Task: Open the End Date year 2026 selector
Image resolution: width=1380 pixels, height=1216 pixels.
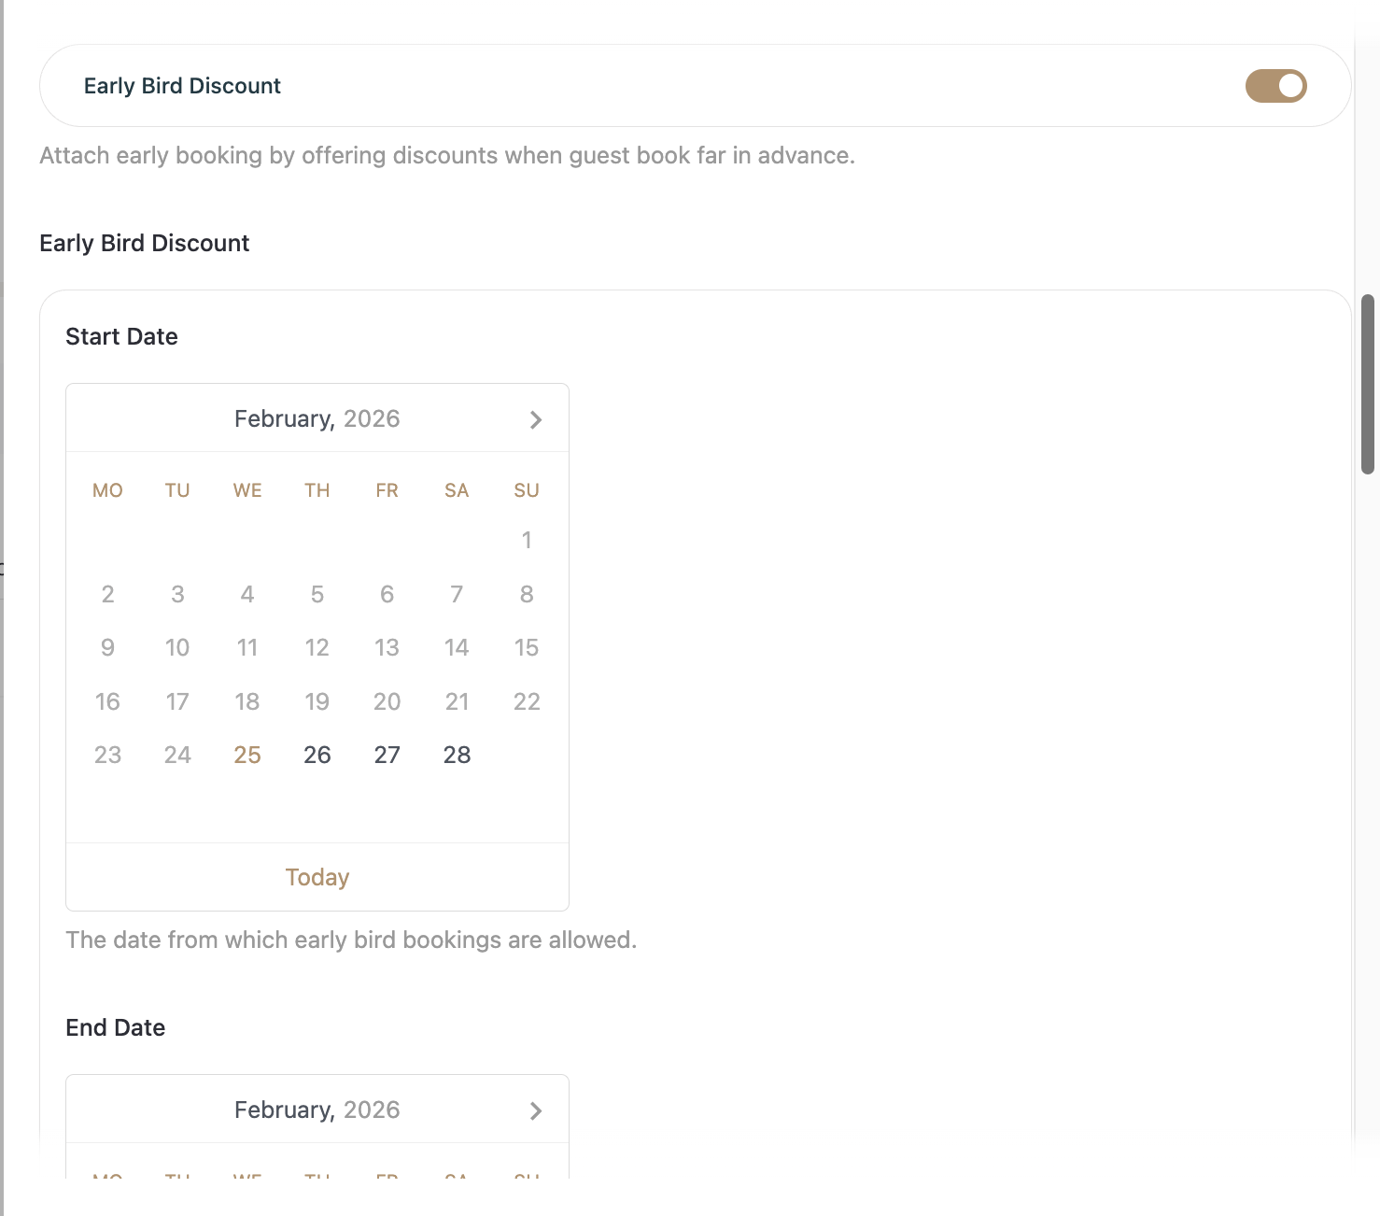Action: click(372, 1110)
